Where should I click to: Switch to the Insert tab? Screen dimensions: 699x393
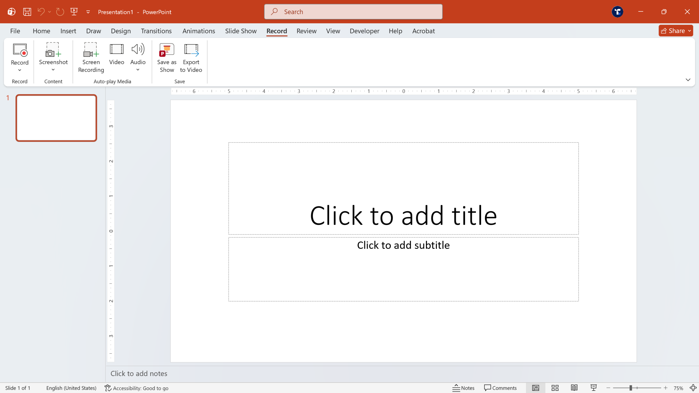point(68,31)
